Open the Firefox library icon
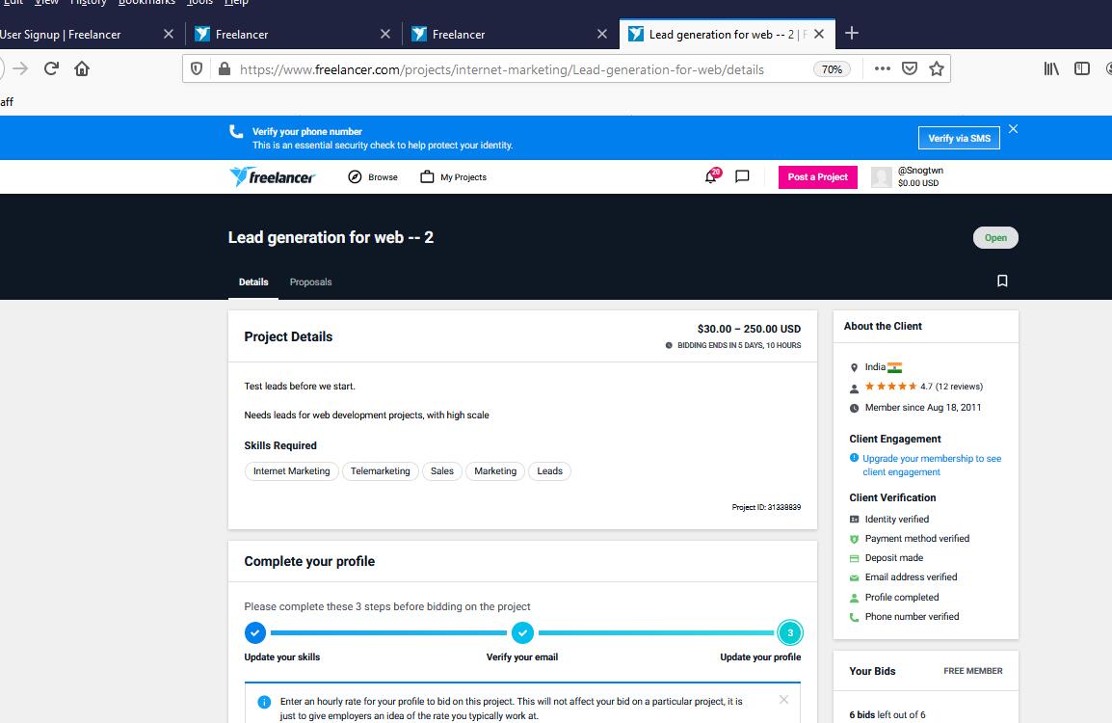The image size is (1112, 723). (x=1051, y=68)
